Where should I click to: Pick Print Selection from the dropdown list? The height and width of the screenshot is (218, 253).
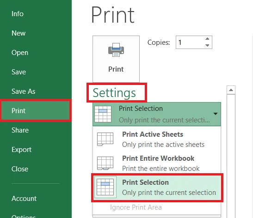(157, 188)
